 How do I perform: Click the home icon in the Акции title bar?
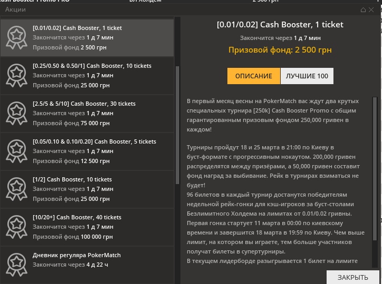click(x=363, y=10)
